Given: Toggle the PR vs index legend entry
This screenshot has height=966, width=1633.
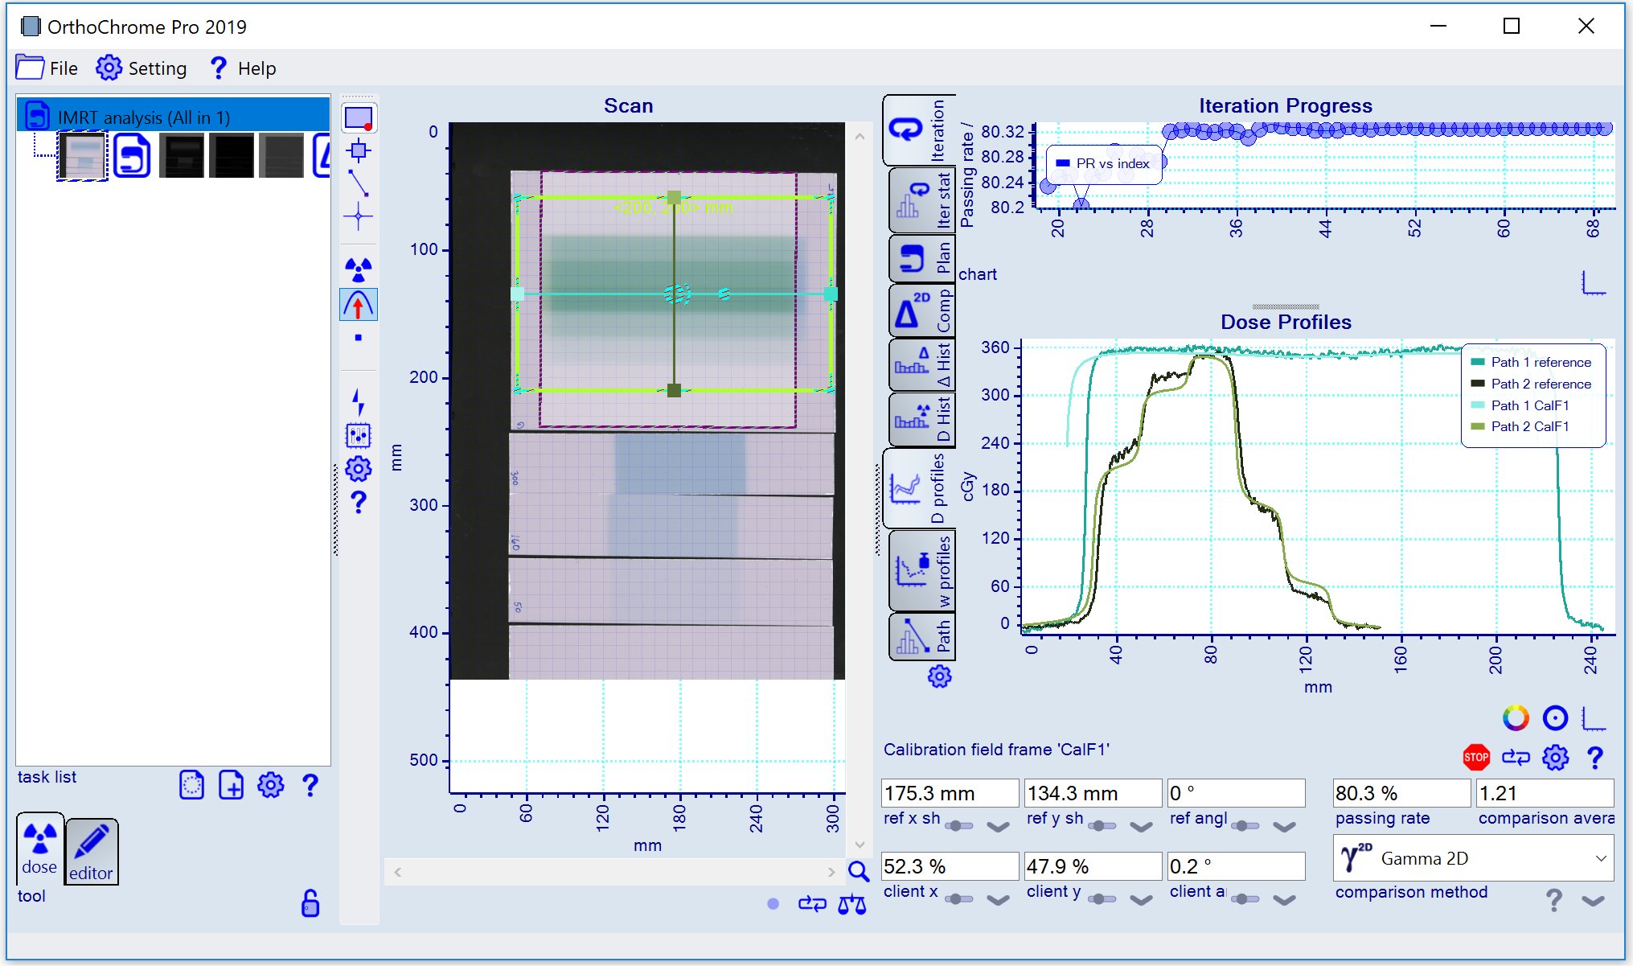Looking at the screenshot, I should click(x=1112, y=163).
